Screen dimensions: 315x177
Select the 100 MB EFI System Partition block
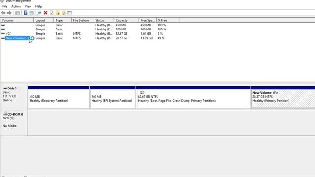coord(113,99)
